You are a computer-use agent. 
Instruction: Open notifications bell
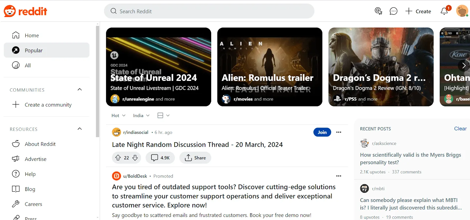pos(444,11)
